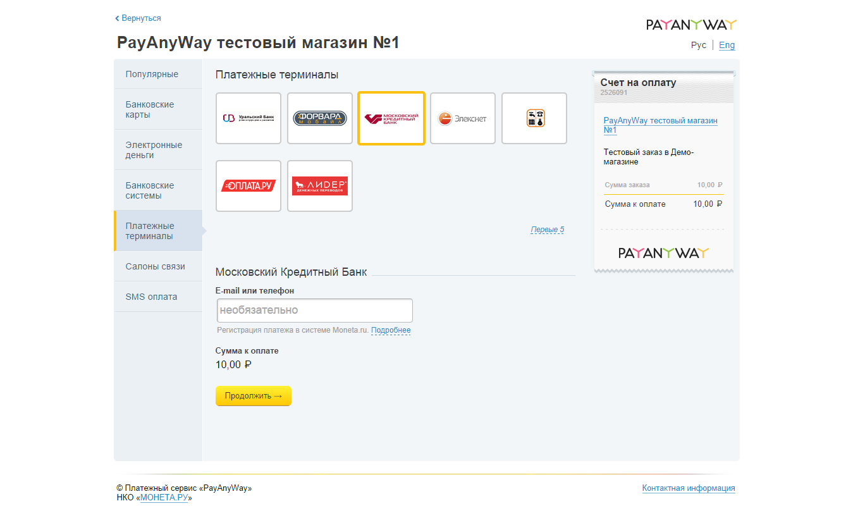Open PayAnyWay тестовый магазин №1 invoice link
Screen dimensions: 853x525
[x=661, y=125]
